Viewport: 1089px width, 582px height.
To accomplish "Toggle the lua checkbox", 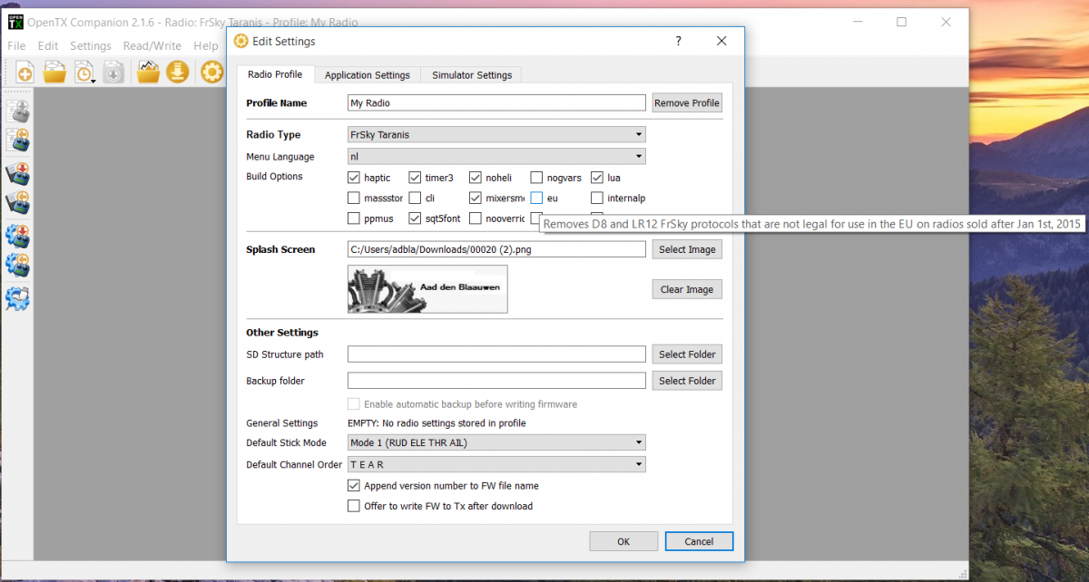I will (x=598, y=178).
